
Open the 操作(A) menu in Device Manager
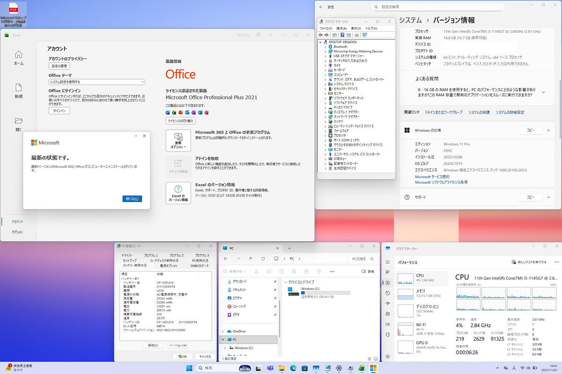coord(341,29)
